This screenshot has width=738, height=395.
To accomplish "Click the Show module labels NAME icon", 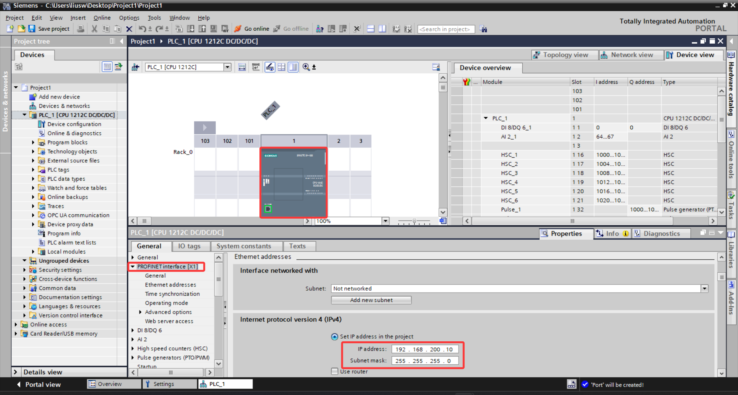I will [256, 67].
